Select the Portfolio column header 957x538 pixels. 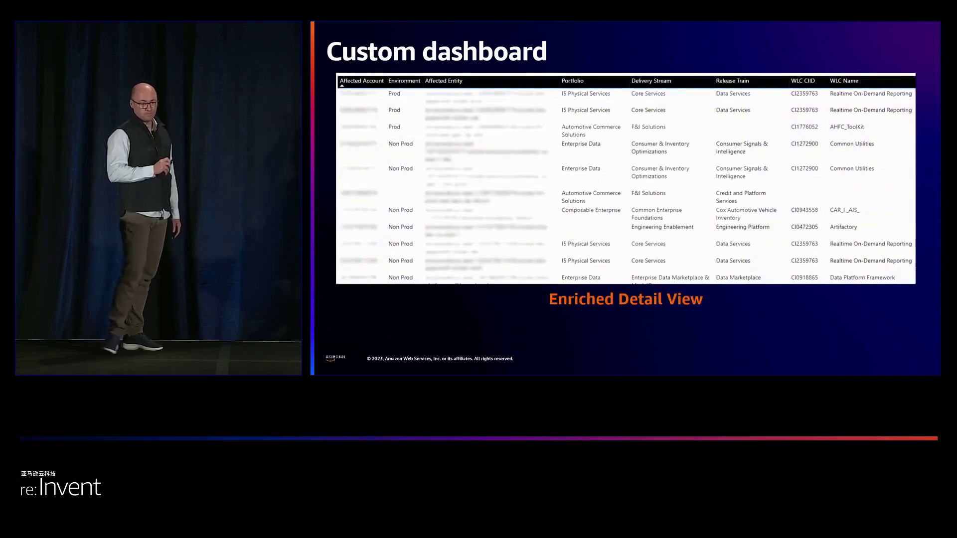[x=572, y=81]
